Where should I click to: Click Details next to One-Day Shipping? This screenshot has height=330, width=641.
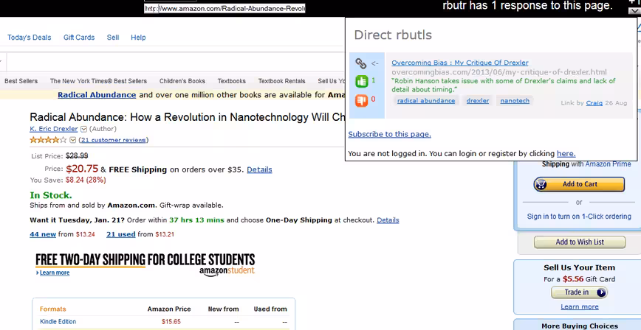388,220
